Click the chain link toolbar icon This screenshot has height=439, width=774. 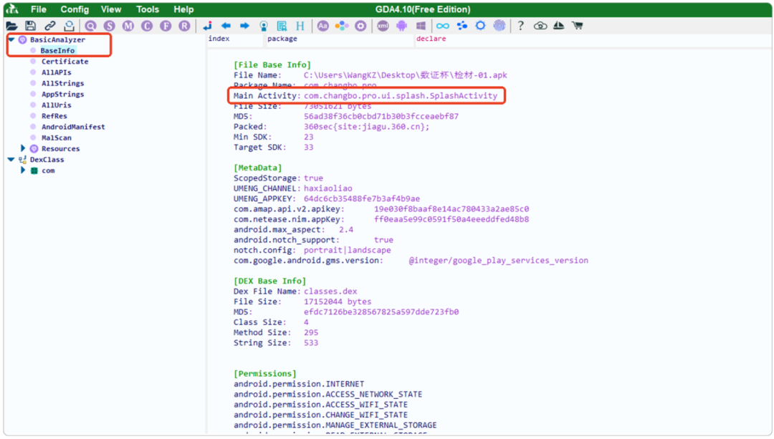[50, 26]
